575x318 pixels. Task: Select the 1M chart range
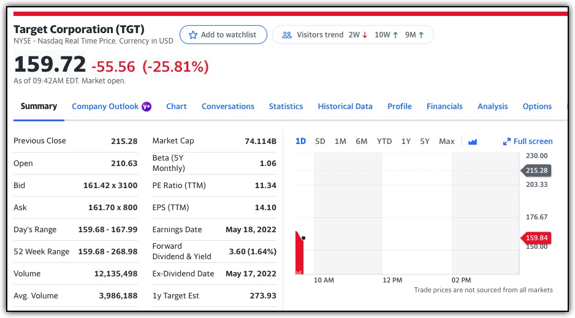click(x=340, y=142)
